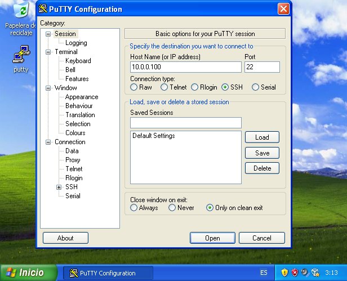Open the Keyboard category
The height and width of the screenshot is (281, 347).
coord(78,61)
